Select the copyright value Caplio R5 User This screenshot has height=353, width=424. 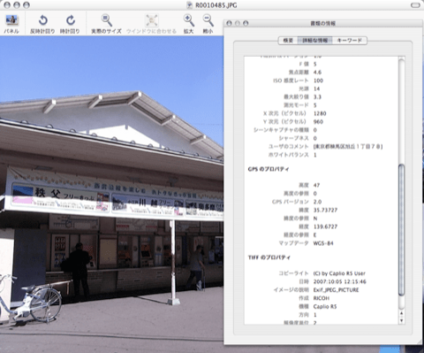(339, 273)
